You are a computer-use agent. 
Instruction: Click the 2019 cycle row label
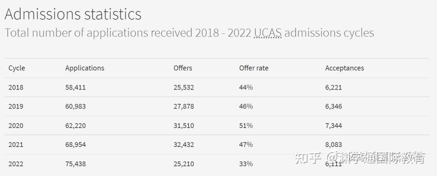[16, 107]
